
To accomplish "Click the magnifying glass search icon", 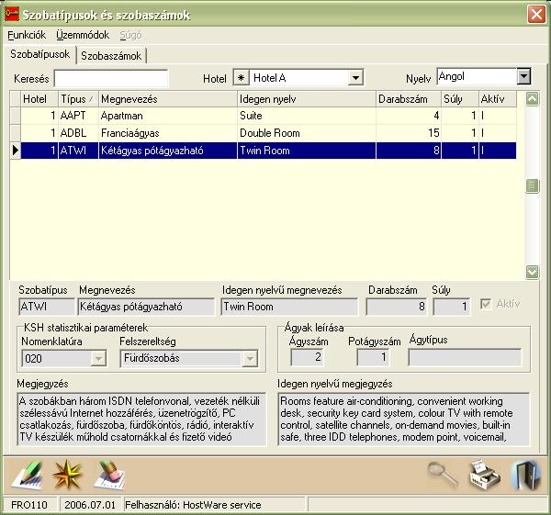I will coord(443,475).
